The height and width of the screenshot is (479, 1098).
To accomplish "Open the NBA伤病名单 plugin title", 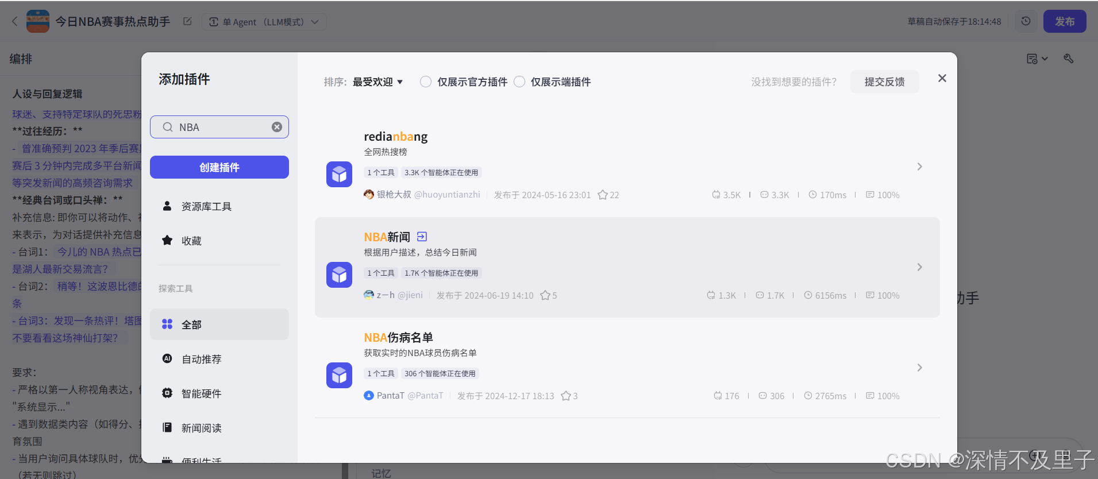I will (x=399, y=338).
